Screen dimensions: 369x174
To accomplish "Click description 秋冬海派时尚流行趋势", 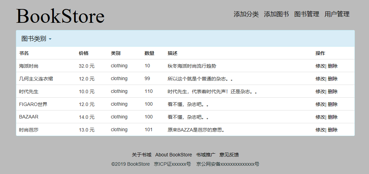I will pyautogui.click(x=192, y=66).
